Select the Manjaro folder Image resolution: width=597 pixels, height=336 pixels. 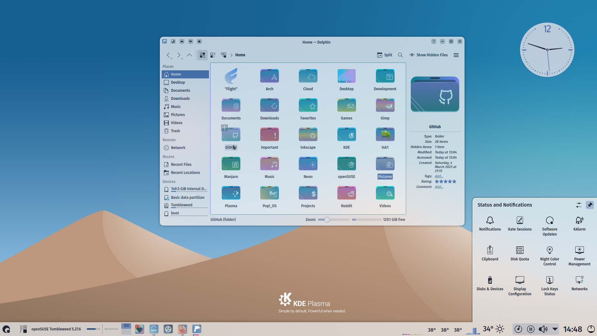tap(231, 167)
